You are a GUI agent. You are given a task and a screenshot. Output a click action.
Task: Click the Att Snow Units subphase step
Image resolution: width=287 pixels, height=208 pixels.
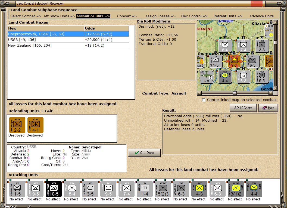[59, 16]
